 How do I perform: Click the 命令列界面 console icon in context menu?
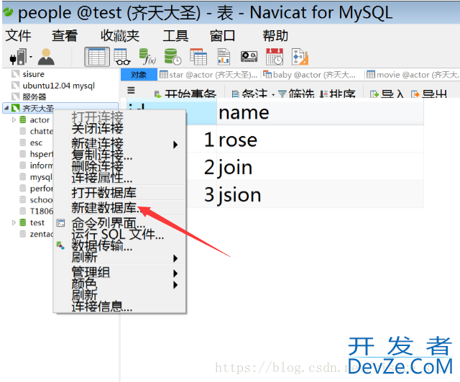tap(60, 223)
